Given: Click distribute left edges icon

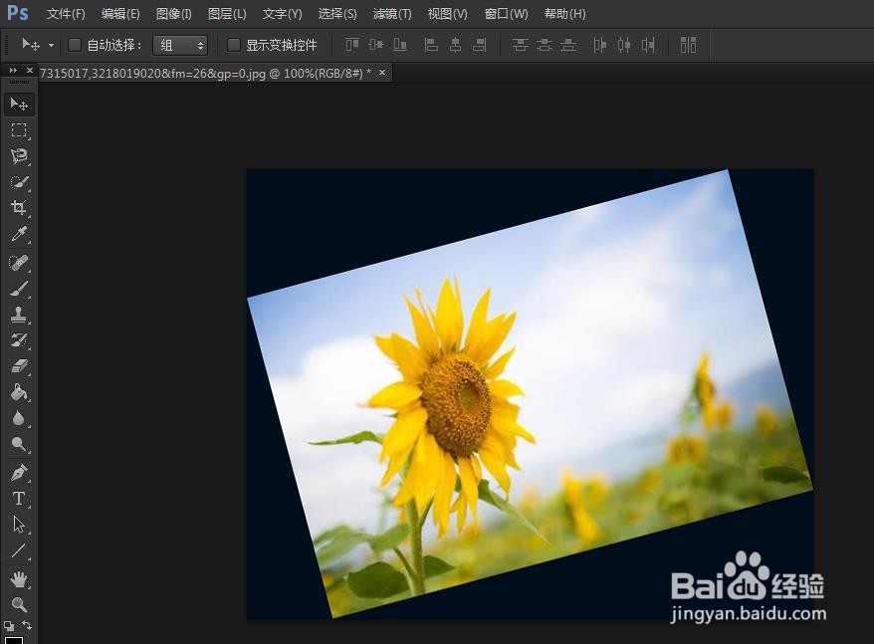Looking at the screenshot, I should coord(600,45).
